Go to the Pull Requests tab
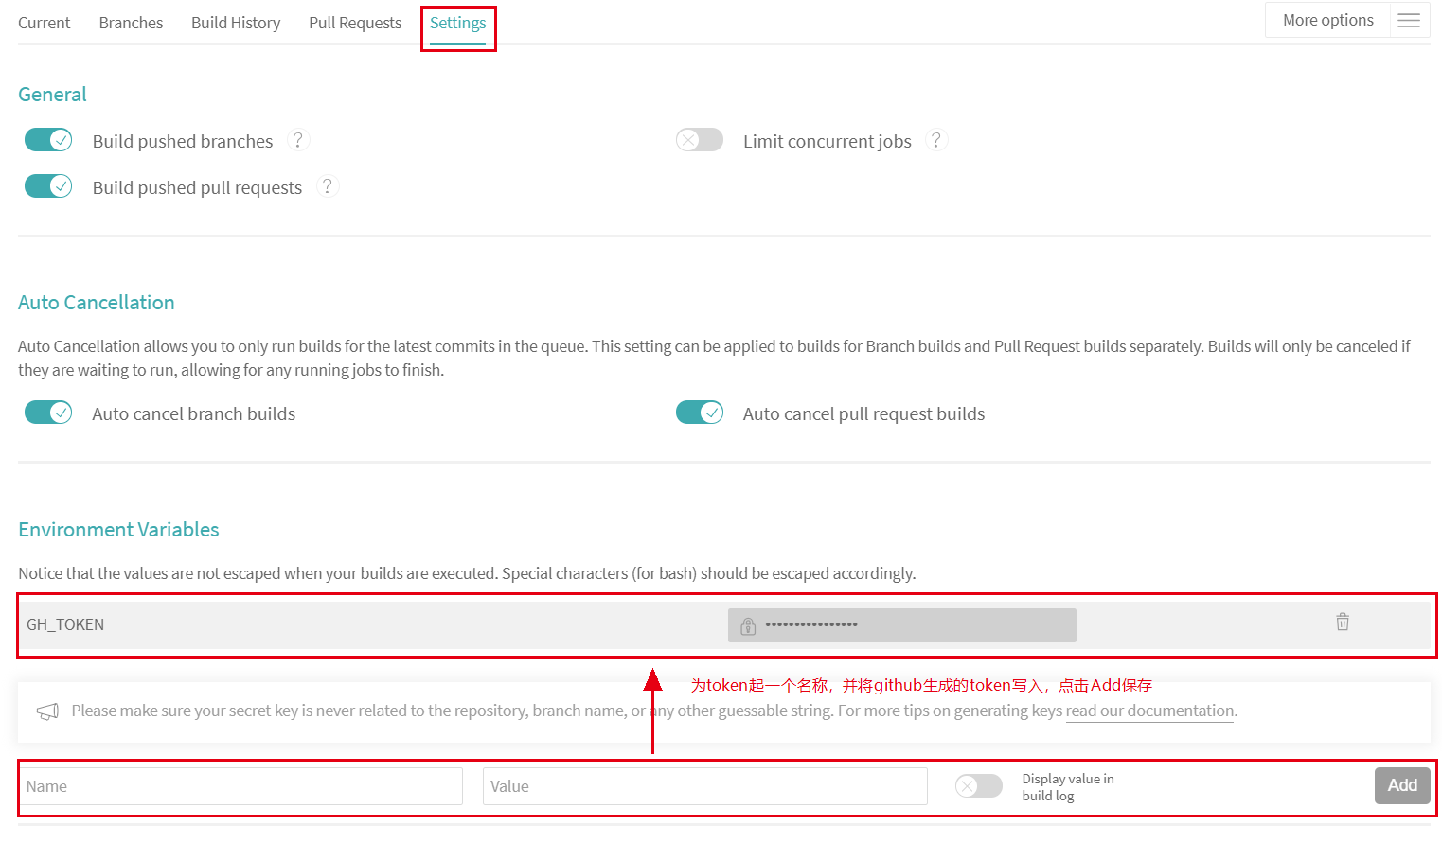The height and width of the screenshot is (843, 1442). [355, 23]
